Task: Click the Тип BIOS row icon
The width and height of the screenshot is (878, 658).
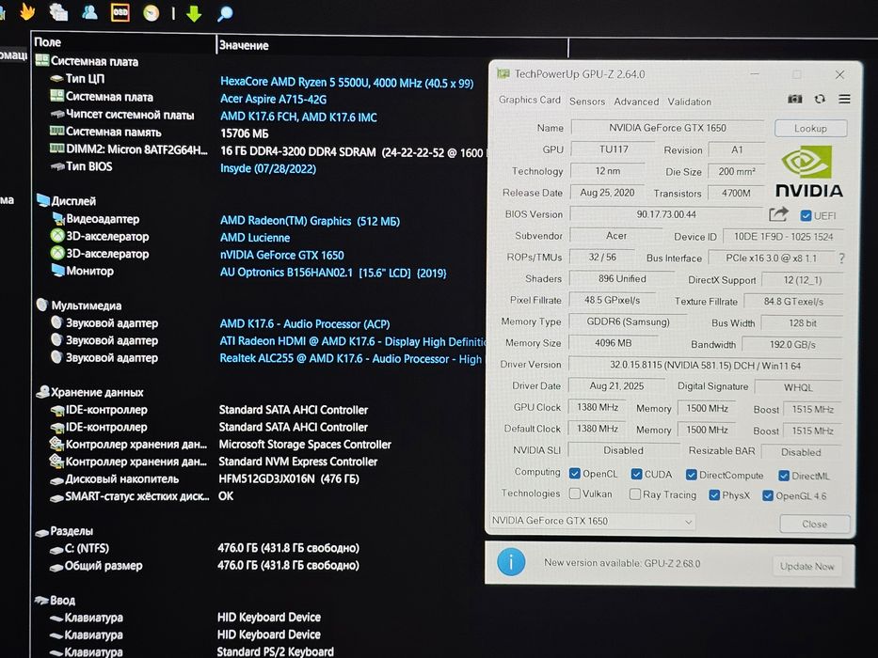Action: 57,166
